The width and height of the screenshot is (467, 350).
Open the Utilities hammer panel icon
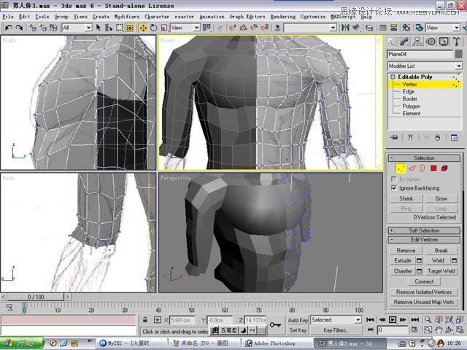[457, 42]
